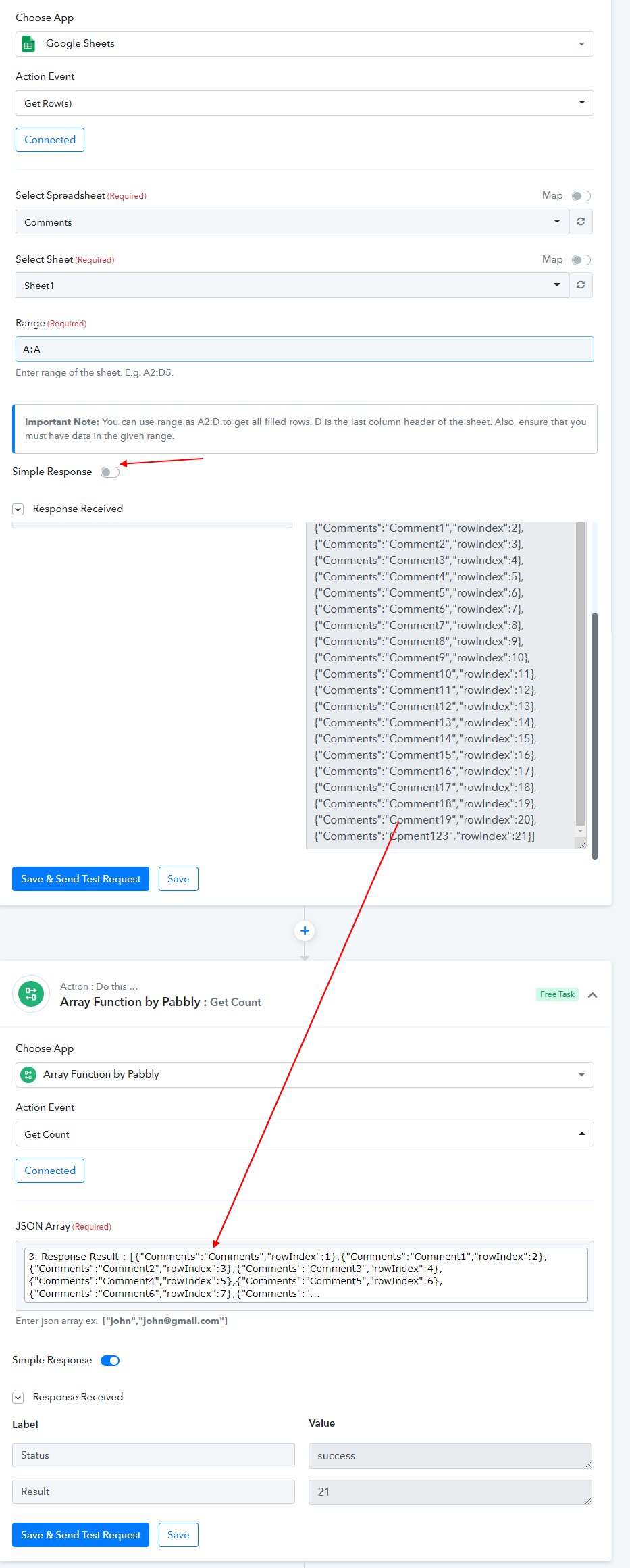Click the response textarea resize handle
Screen dimensions: 630x1568
(581, 844)
